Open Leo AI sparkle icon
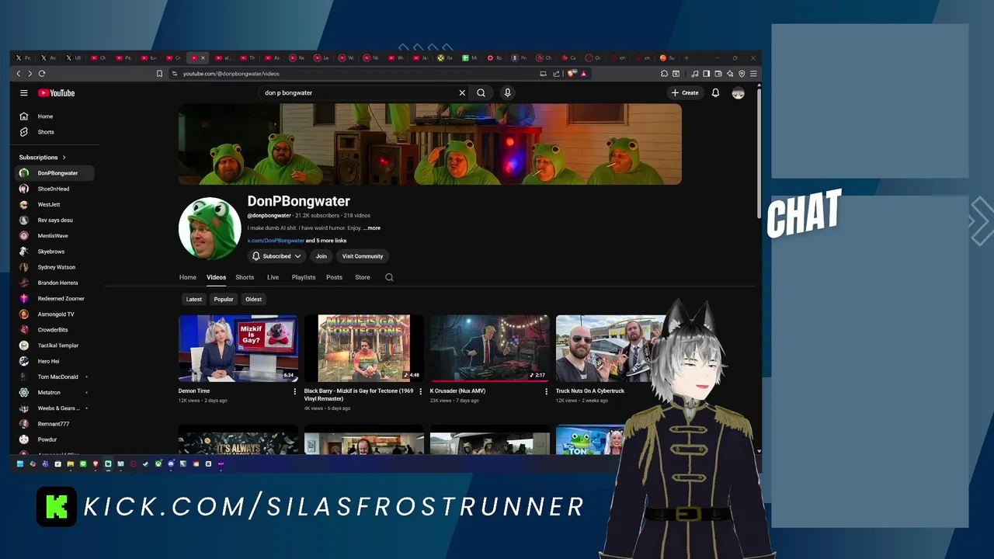This screenshot has height=559, width=994. click(730, 74)
